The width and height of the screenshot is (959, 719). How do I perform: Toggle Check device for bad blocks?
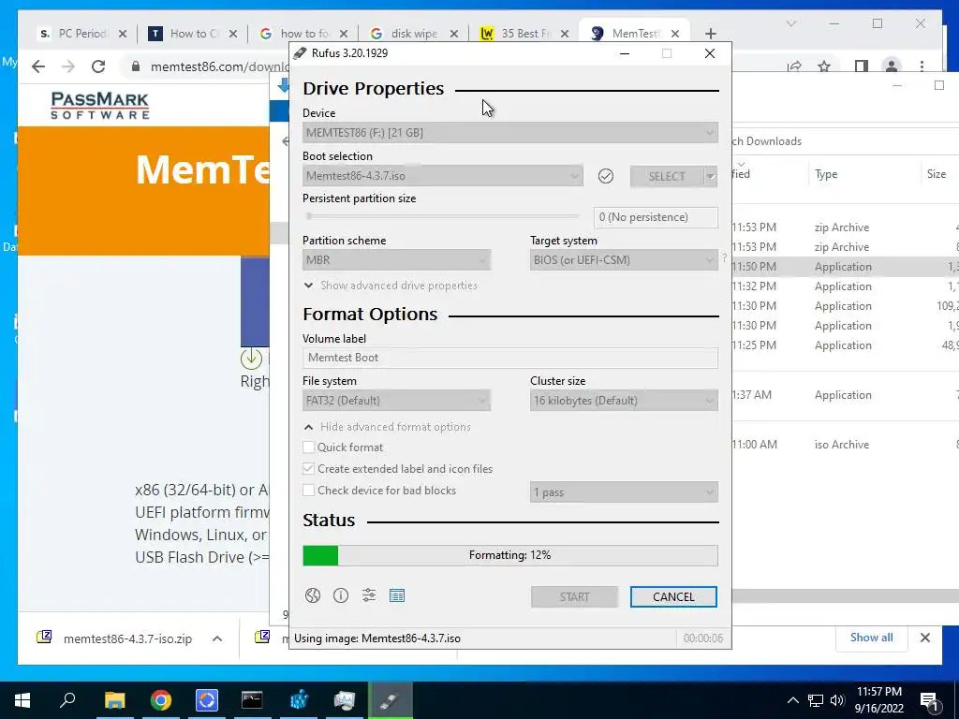pos(309,491)
